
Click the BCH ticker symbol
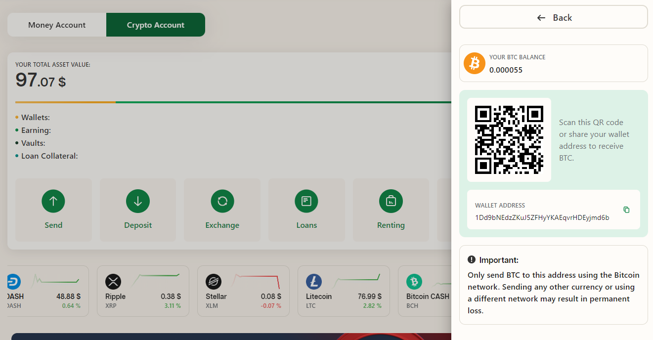point(413,306)
